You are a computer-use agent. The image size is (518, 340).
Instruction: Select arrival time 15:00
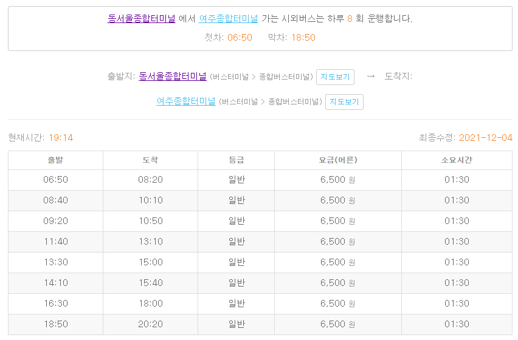[x=151, y=262]
